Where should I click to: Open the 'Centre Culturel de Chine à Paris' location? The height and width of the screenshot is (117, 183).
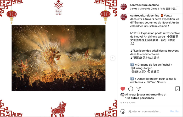153,9
